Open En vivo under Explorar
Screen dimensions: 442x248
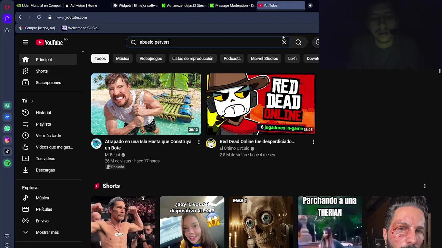48,221
